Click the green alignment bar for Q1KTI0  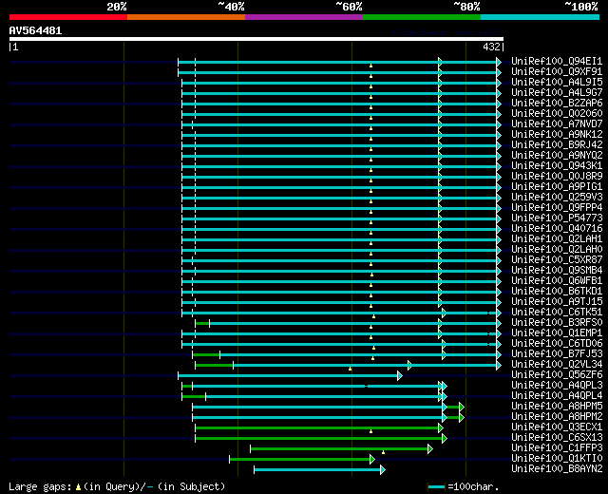pyautogui.click(x=300, y=459)
